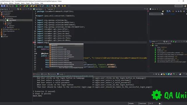Expand the resources folder in Package Explorer
Image resolution: width=187 pixels, height=105 pixels.
4,22
